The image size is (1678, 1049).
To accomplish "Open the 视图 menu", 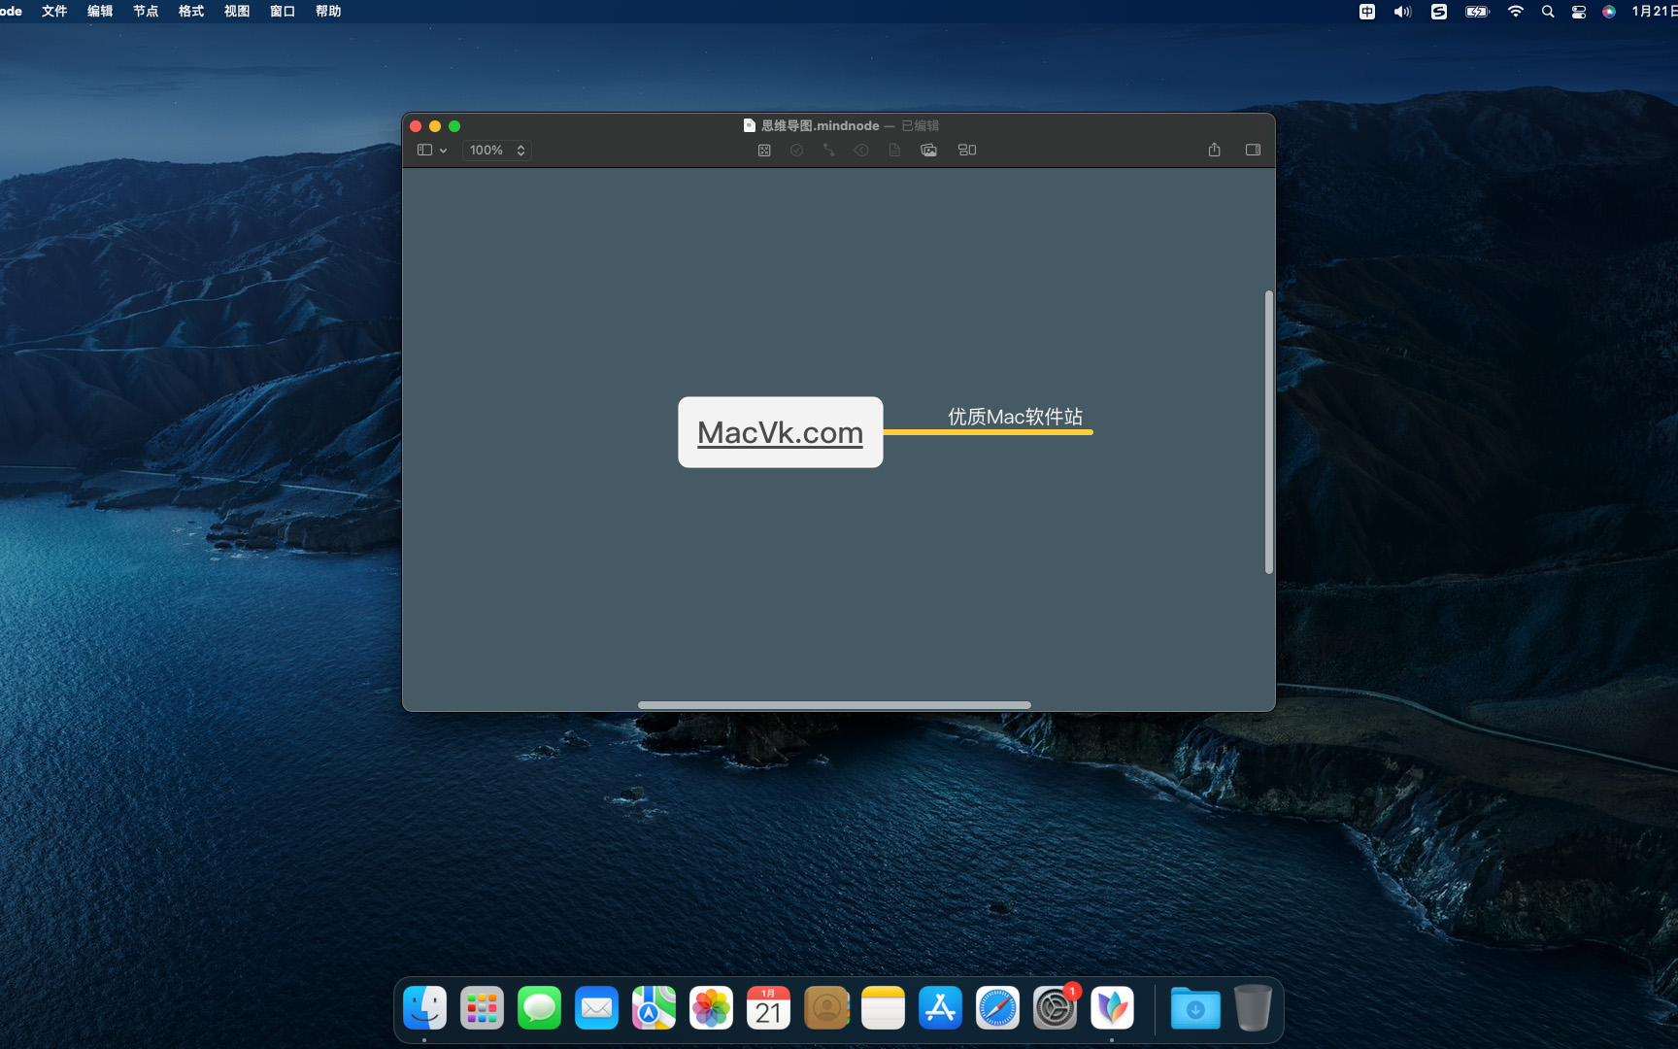I will (x=237, y=12).
